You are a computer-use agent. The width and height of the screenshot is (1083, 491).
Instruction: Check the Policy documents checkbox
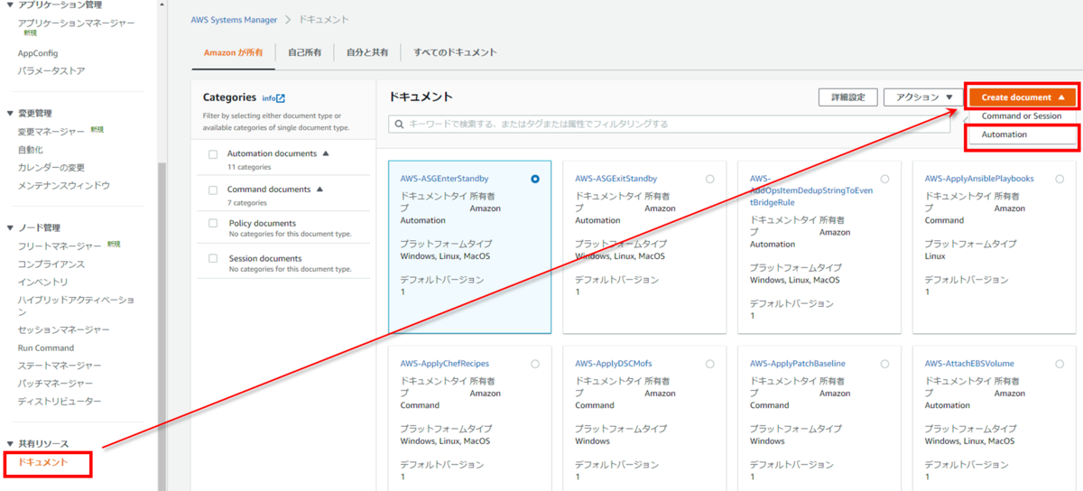(x=213, y=223)
